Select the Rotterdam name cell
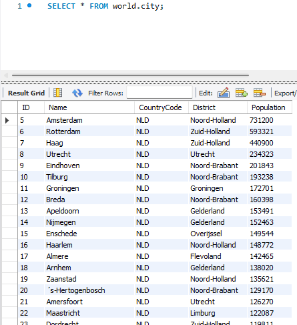 pyautogui.click(x=89, y=131)
